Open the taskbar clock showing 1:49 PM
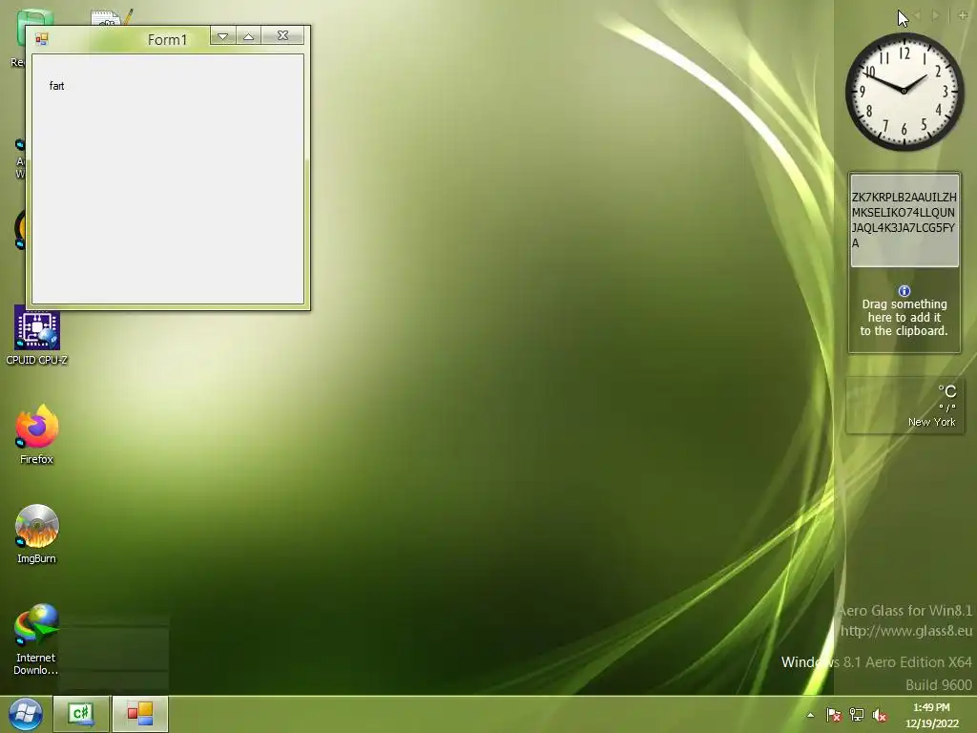 click(931, 715)
